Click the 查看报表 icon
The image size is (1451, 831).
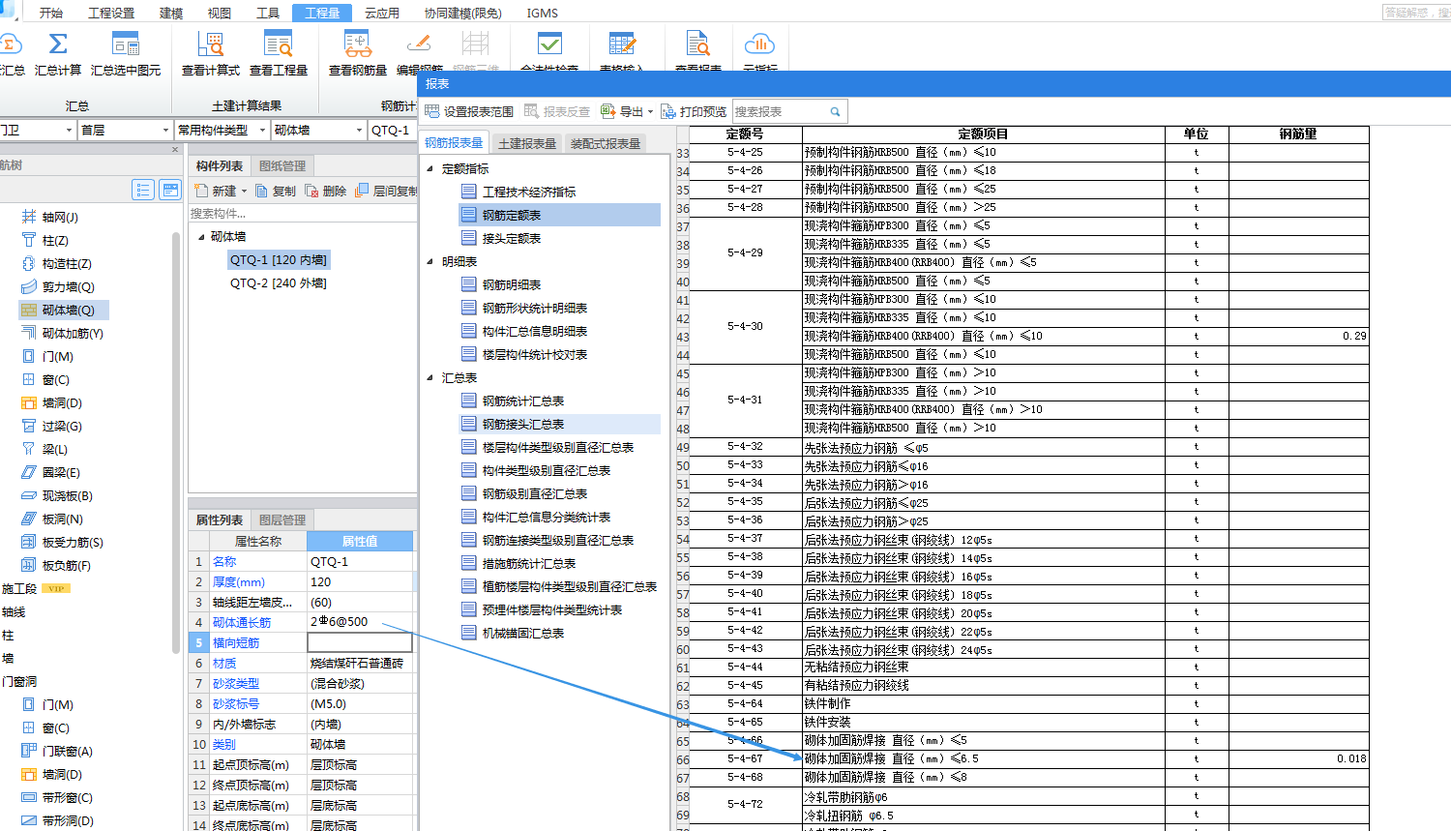point(698,45)
